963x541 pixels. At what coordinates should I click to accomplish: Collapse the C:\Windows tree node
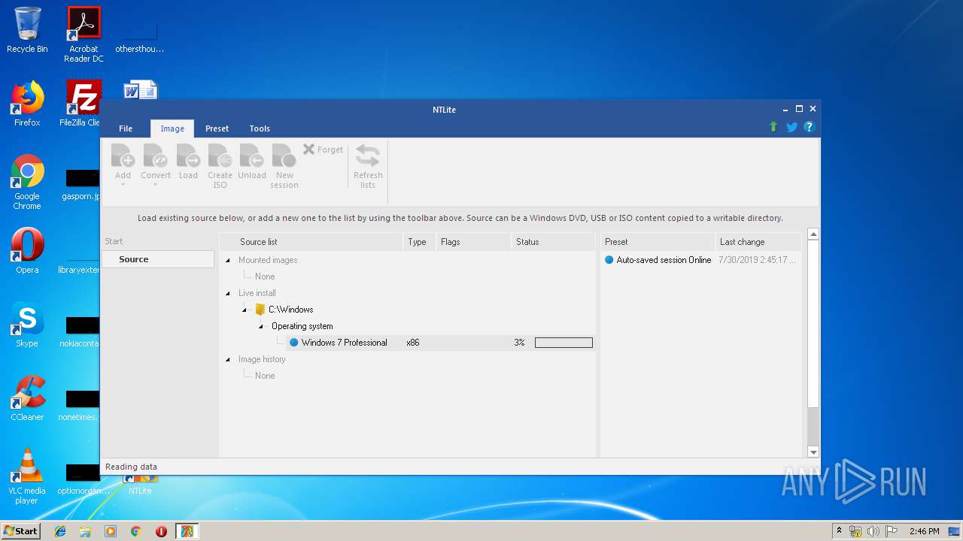[x=245, y=310]
